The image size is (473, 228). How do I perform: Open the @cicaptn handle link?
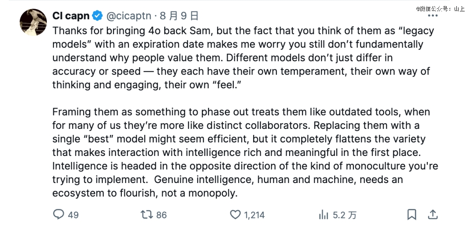pos(128,16)
